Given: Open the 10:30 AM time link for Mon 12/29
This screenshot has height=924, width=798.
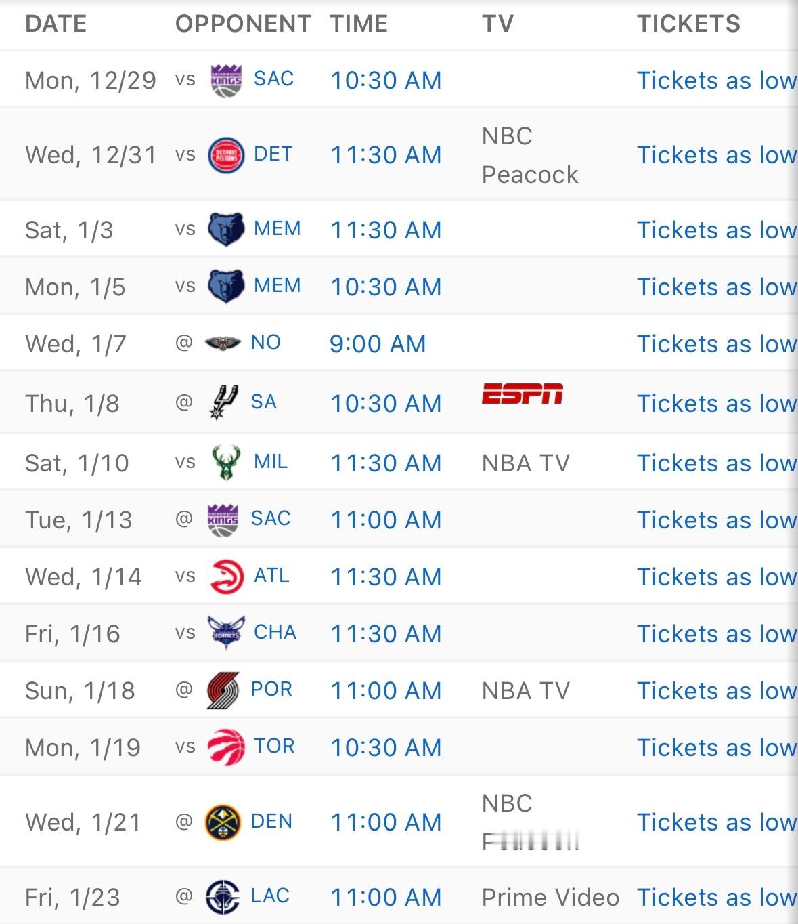Looking at the screenshot, I should tap(386, 81).
